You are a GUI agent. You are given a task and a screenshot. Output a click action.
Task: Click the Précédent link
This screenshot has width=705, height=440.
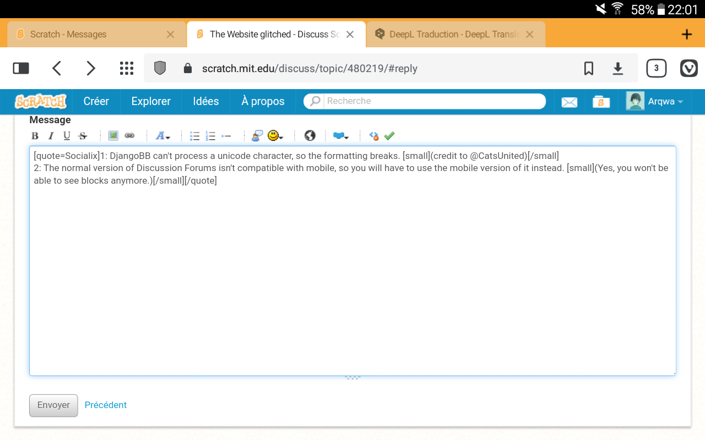105,405
